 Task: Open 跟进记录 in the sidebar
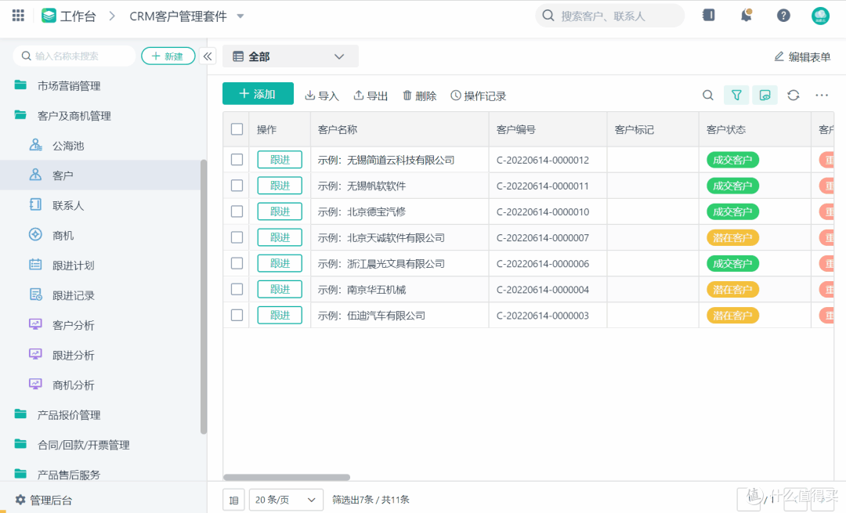click(73, 295)
